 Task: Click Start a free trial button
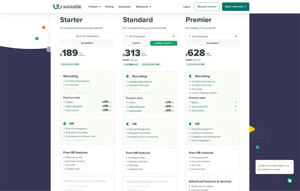235,7
